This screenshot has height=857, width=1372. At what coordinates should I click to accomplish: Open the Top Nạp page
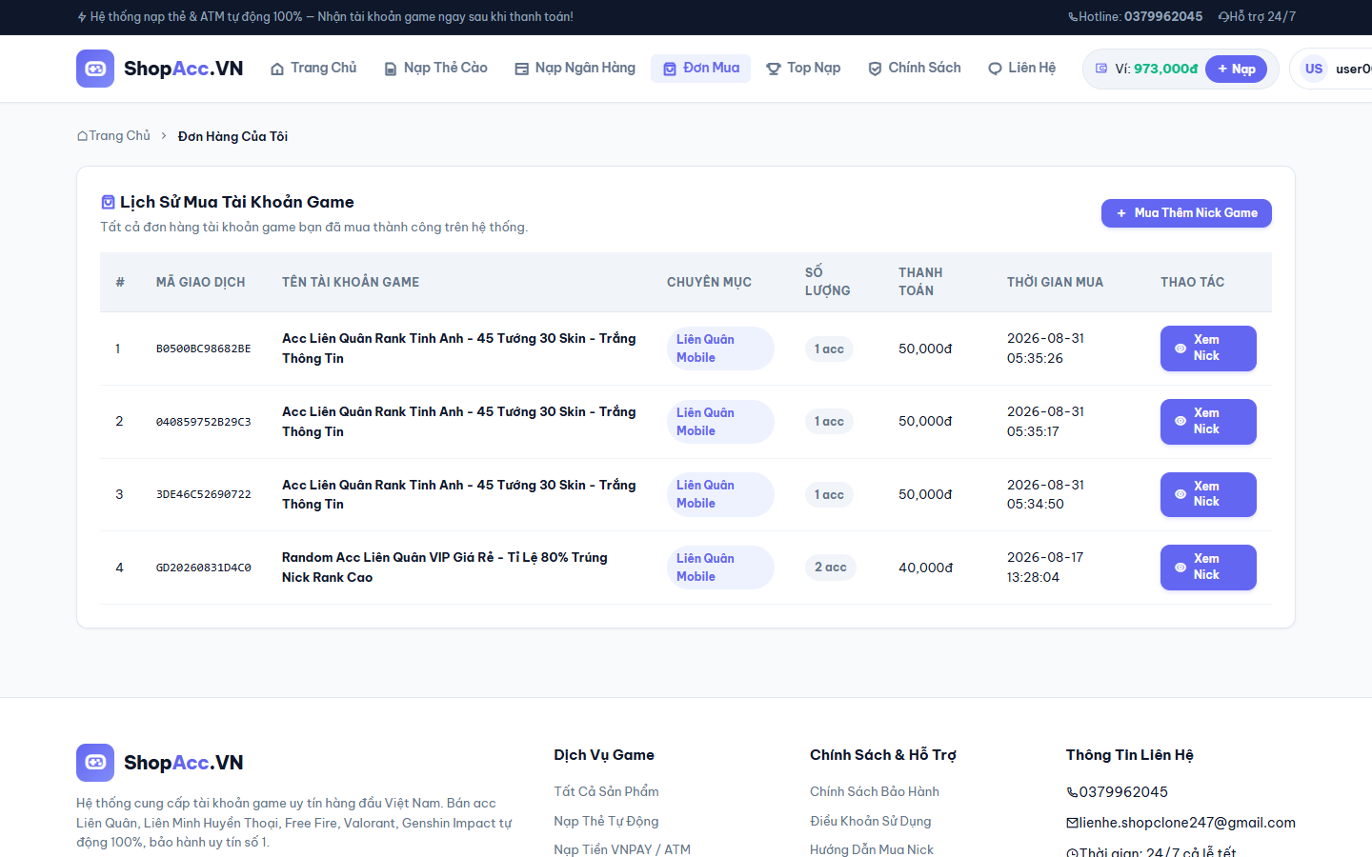click(x=803, y=68)
